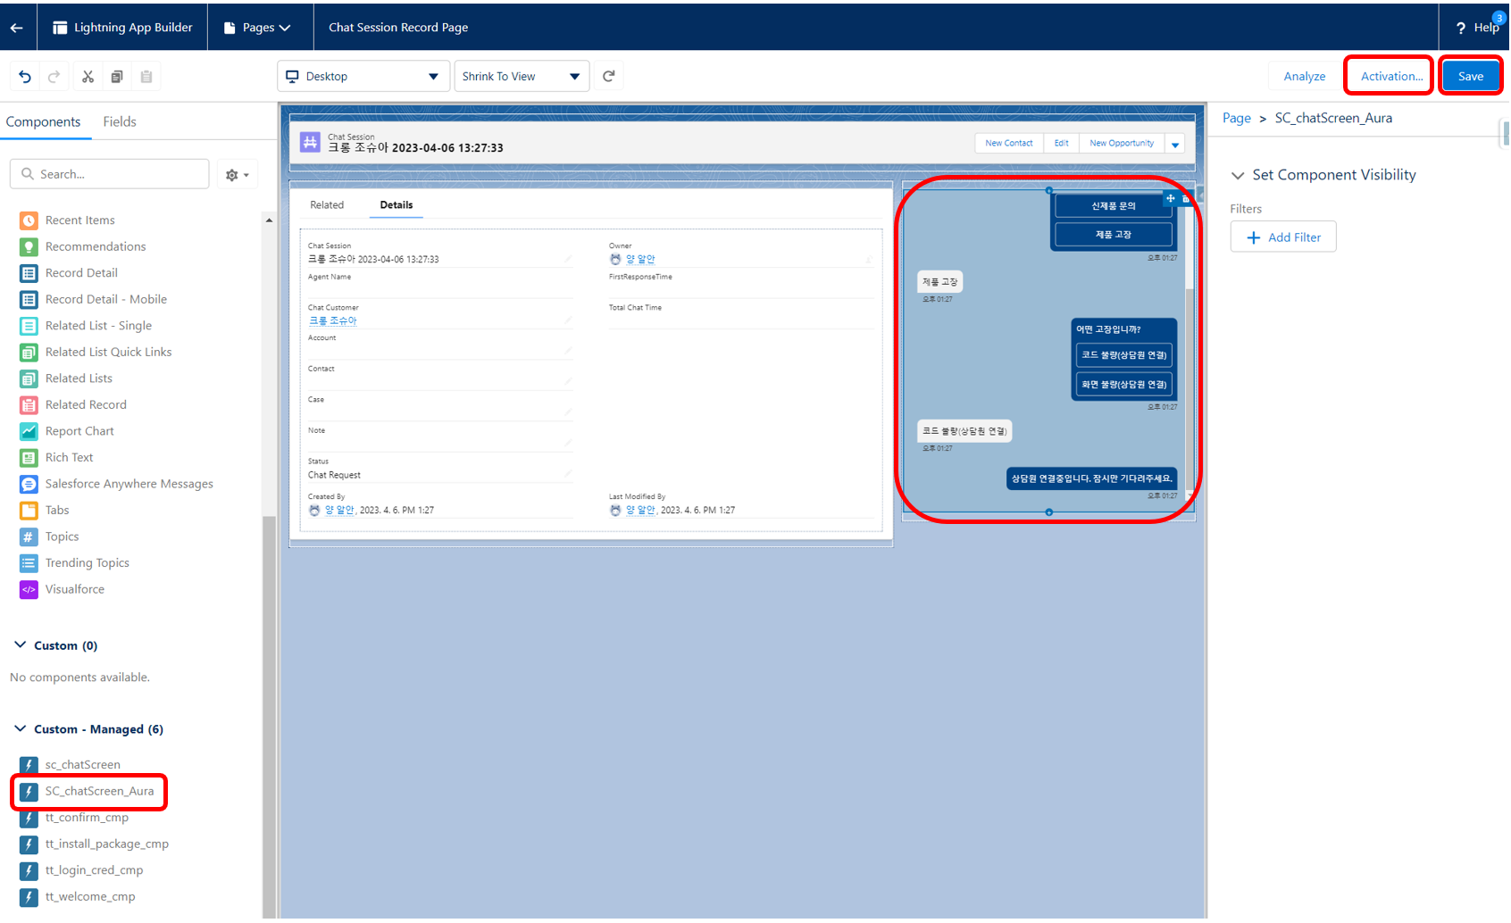The image size is (1511, 923).
Task: Collapse the Custom - Managed section
Action: [21, 729]
